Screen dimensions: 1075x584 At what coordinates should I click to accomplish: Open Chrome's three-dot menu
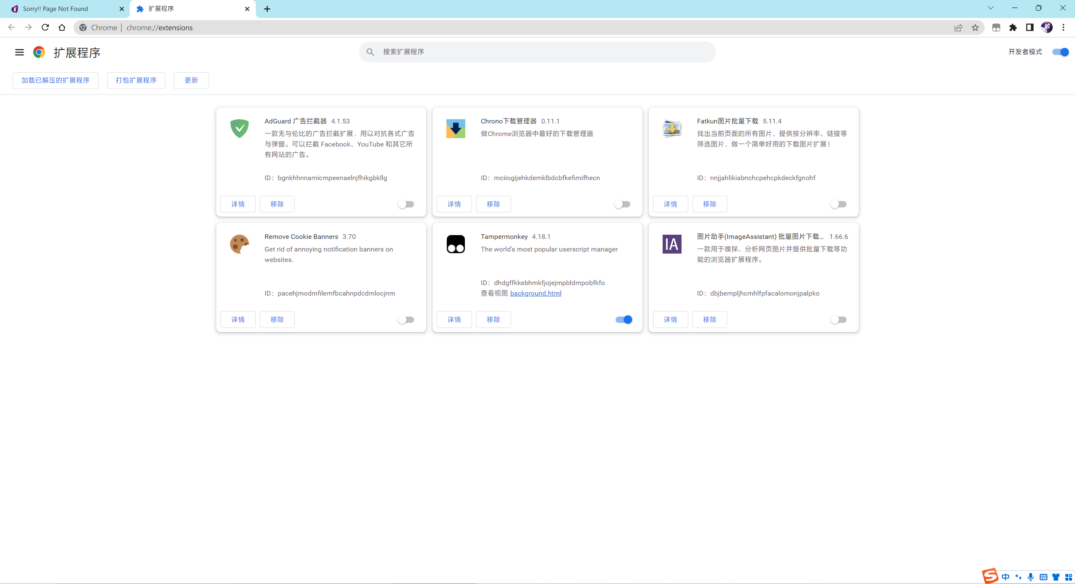pyautogui.click(x=1063, y=28)
